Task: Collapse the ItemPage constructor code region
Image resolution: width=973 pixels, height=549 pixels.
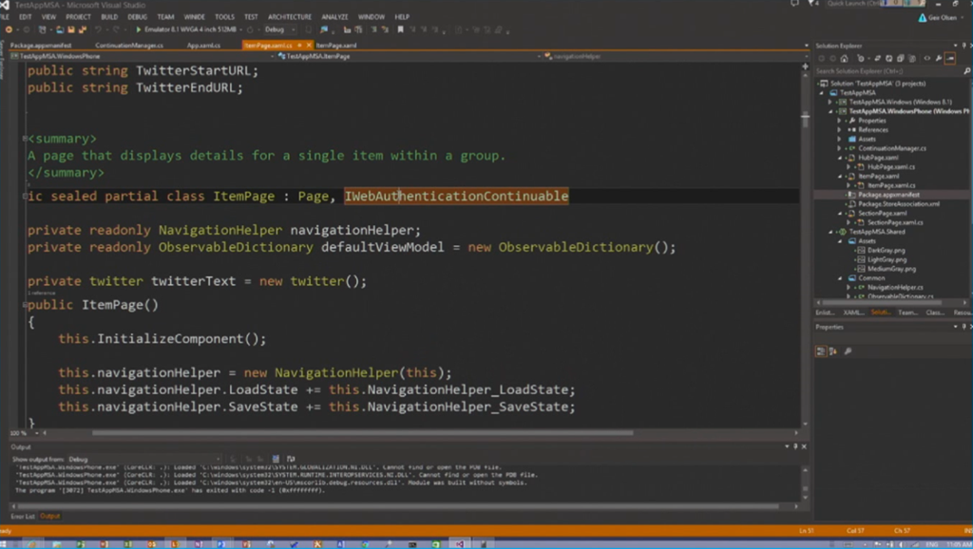Action: [x=25, y=305]
